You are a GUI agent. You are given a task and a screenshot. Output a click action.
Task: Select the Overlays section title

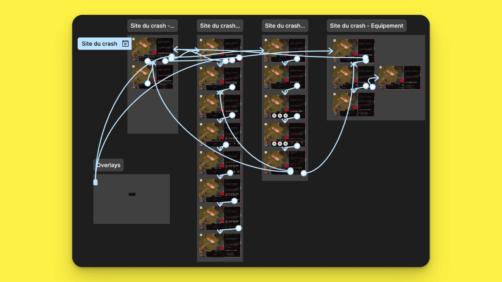109,165
